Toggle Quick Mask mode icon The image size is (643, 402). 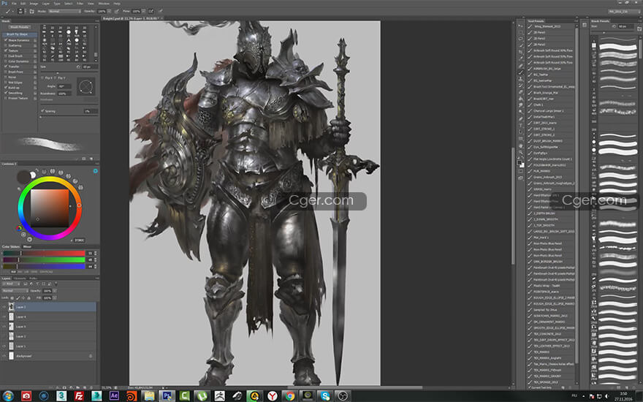521,172
